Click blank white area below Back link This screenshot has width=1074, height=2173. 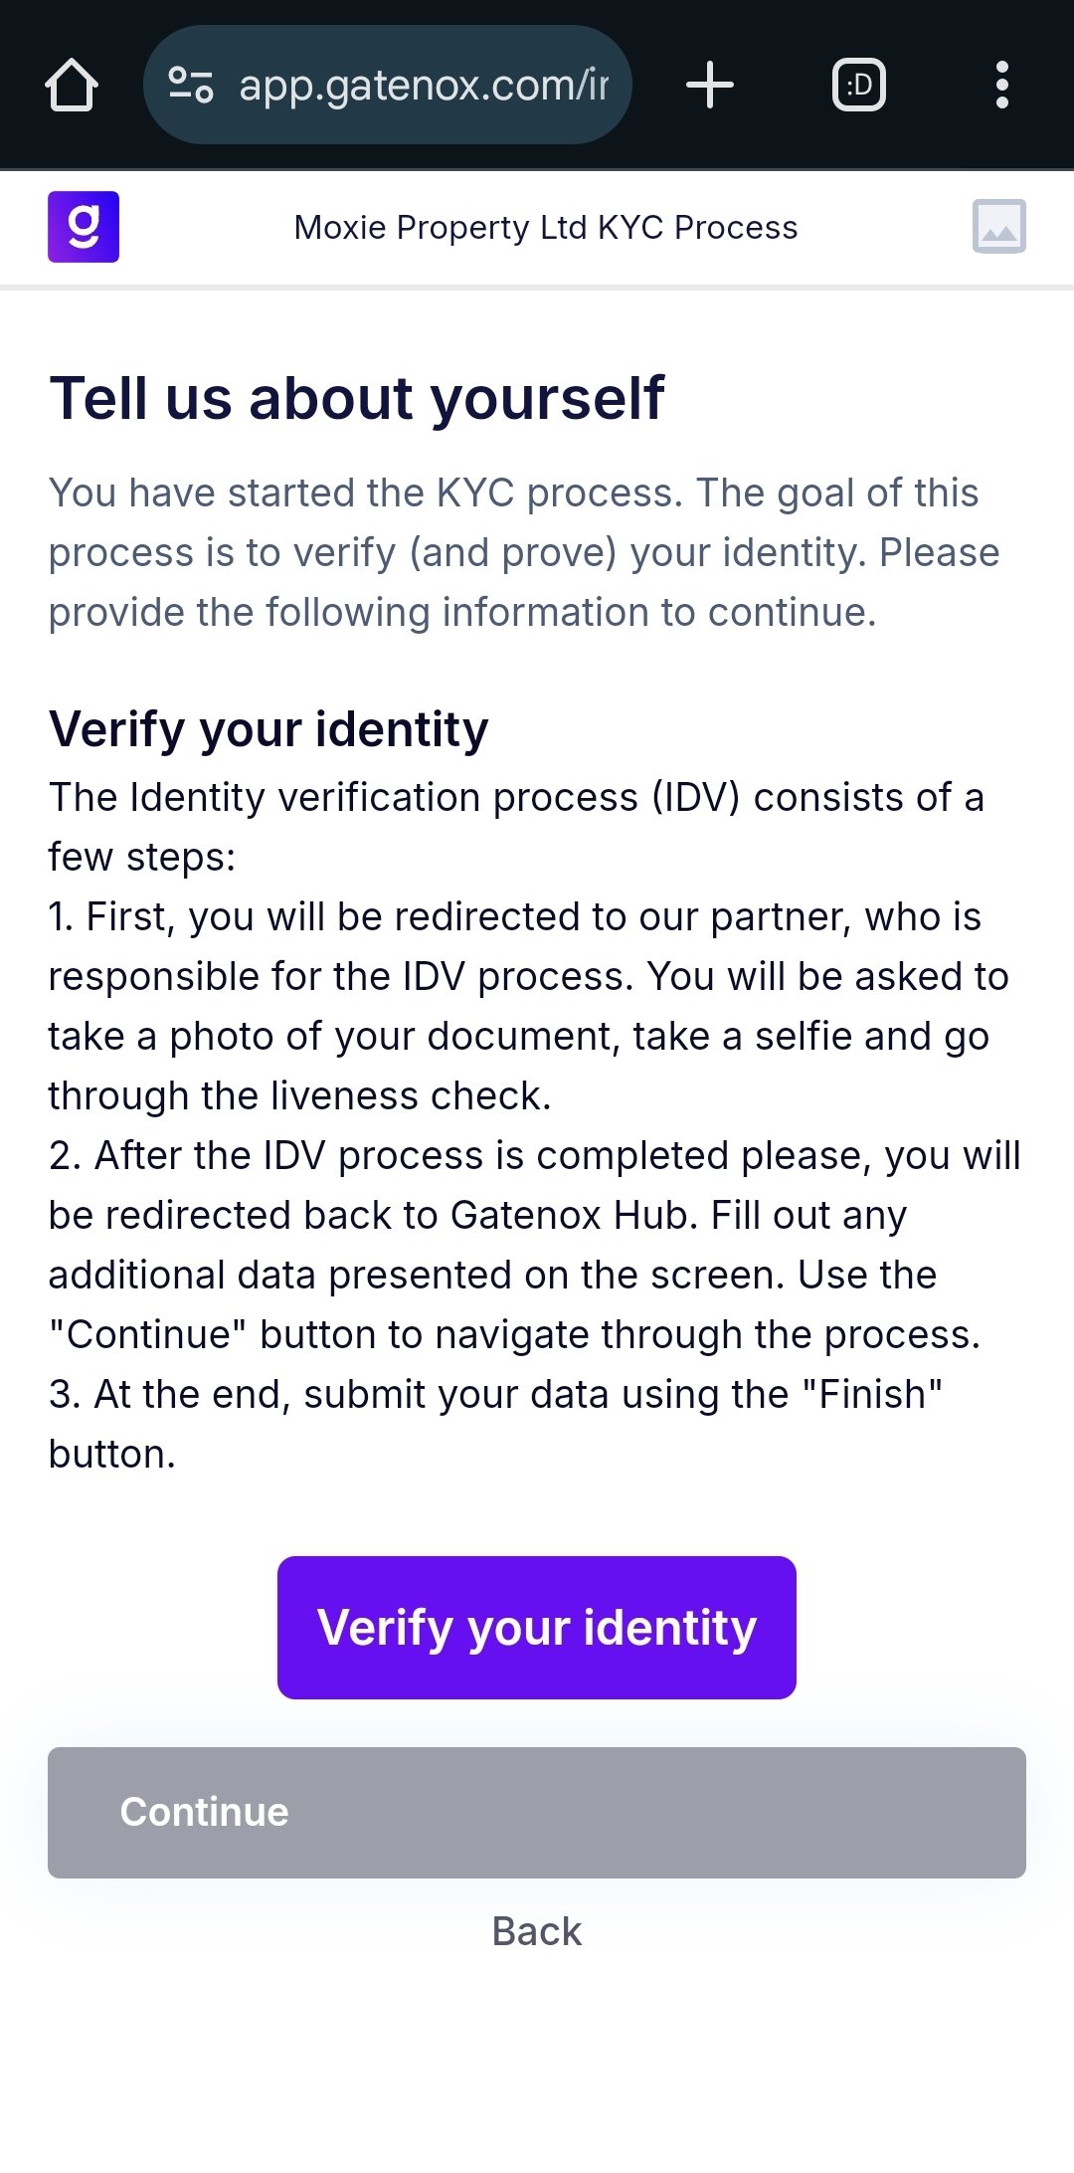(x=537, y=2070)
